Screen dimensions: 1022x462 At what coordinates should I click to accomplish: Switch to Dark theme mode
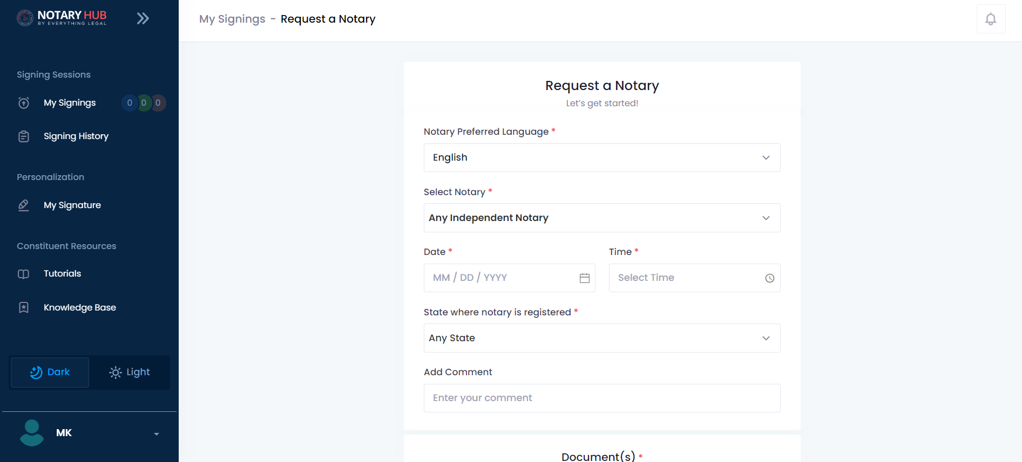(x=50, y=373)
